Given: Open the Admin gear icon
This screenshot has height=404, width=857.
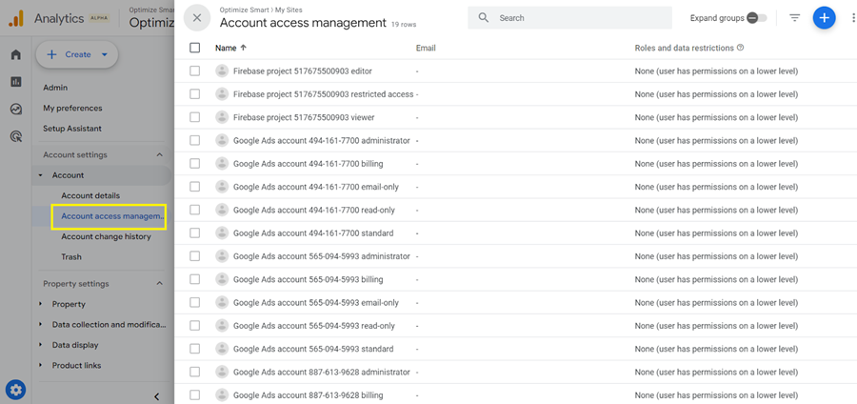Looking at the screenshot, I should [x=16, y=390].
